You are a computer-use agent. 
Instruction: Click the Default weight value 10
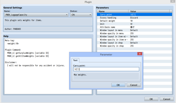(131, 21)
